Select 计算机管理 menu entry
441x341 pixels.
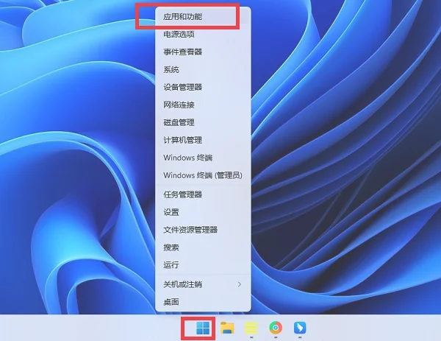203,140
